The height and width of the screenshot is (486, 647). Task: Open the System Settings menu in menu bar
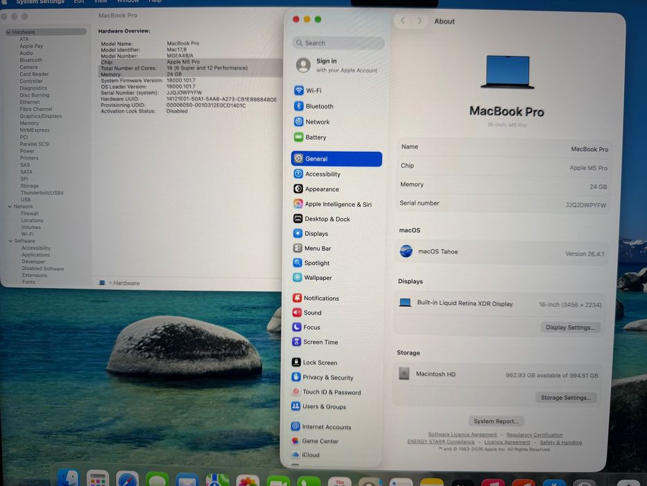[x=40, y=1]
